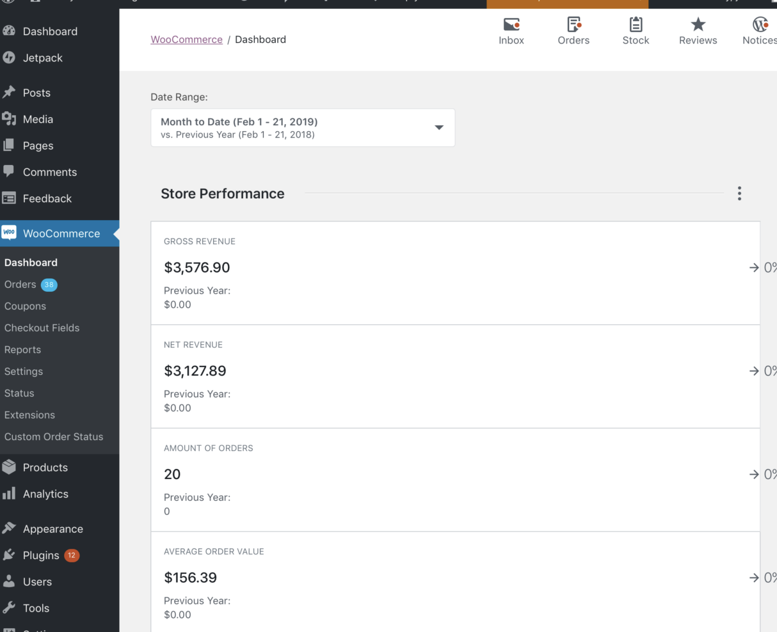Open the Orders activity panel icon

574,24
